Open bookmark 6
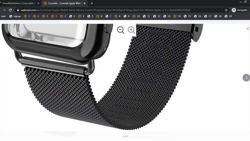This screenshot has height=141, width=250. point(99,16)
